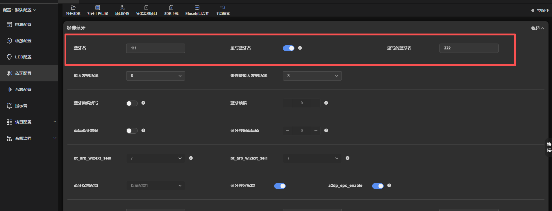Open 全局搜索 global search icon
Image resolution: width=552 pixels, height=211 pixels.
(223, 8)
